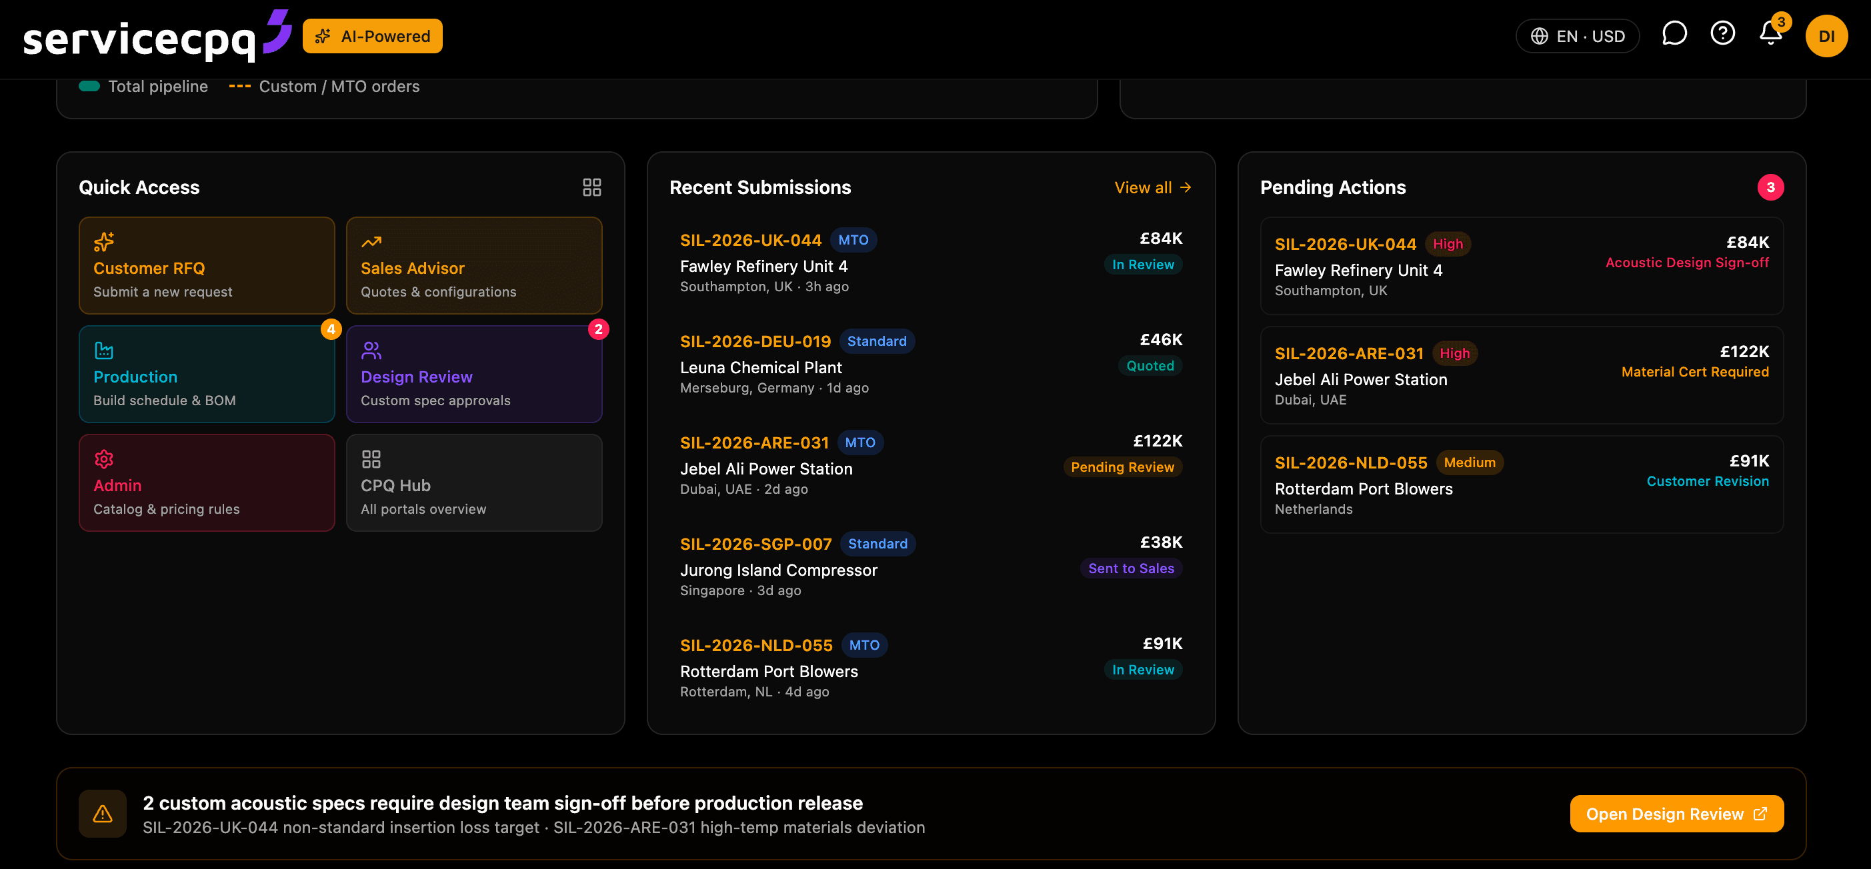The height and width of the screenshot is (869, 1871).
Task: Open the EN · USD language currency selector
Action: (1577, 35)
